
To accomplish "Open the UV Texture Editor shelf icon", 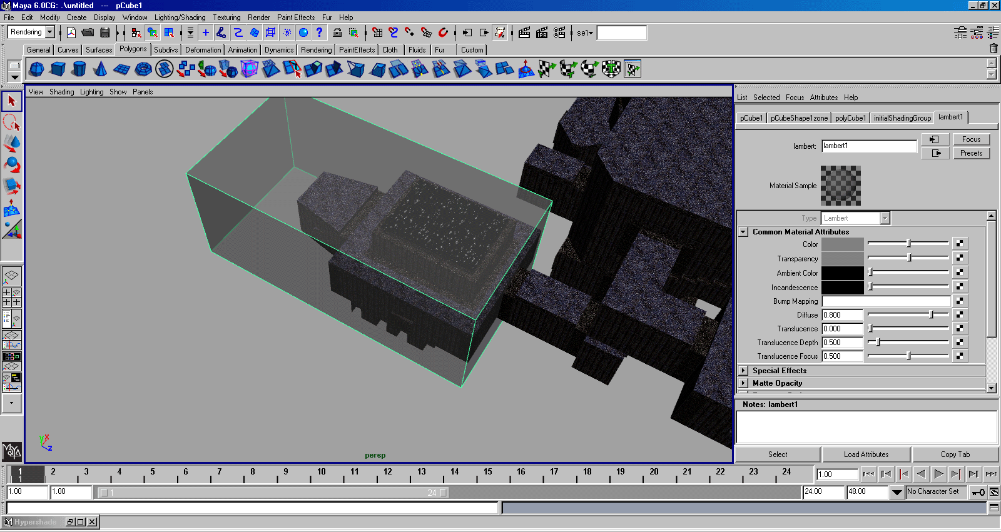I will pyautogui.click(x=633, y=69).
